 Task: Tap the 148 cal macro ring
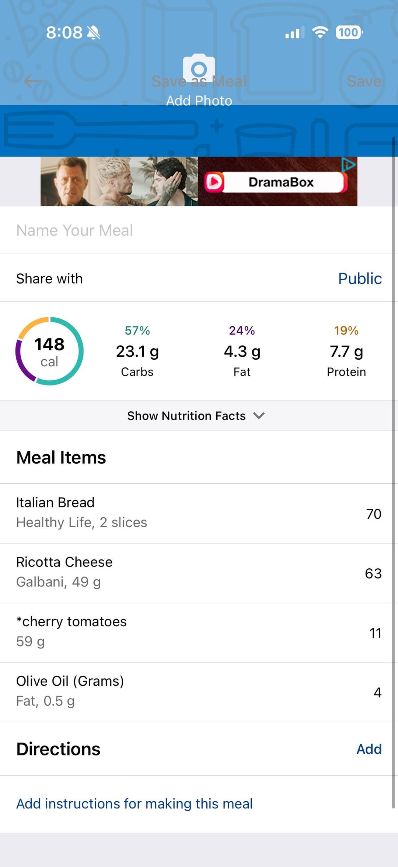49,351
